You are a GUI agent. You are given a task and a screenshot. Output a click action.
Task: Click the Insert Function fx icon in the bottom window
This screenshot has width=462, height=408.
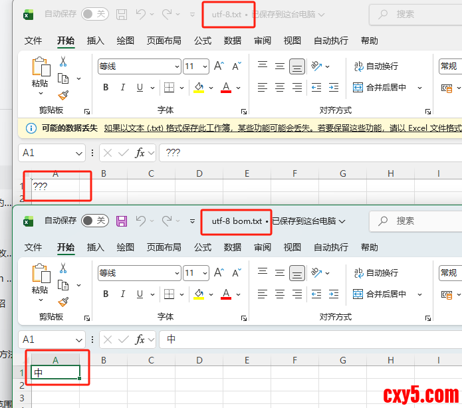click(140, 340)
